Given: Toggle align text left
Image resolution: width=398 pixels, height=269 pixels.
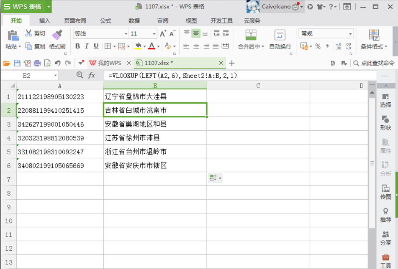Looking at the screenshot, I should (x=186, y=46).
